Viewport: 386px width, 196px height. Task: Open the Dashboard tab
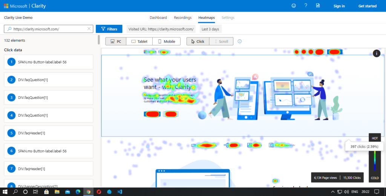[158, 18]
